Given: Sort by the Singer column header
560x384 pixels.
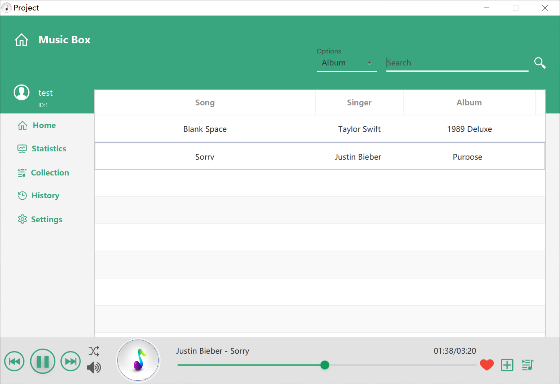Looking at the screenshot, I should (x=359, y=103).
